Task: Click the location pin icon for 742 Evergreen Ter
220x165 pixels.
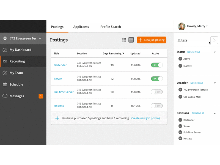Action: point(5,38)
